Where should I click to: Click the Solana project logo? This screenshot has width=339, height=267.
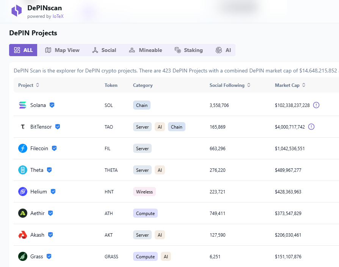point(23,105)
